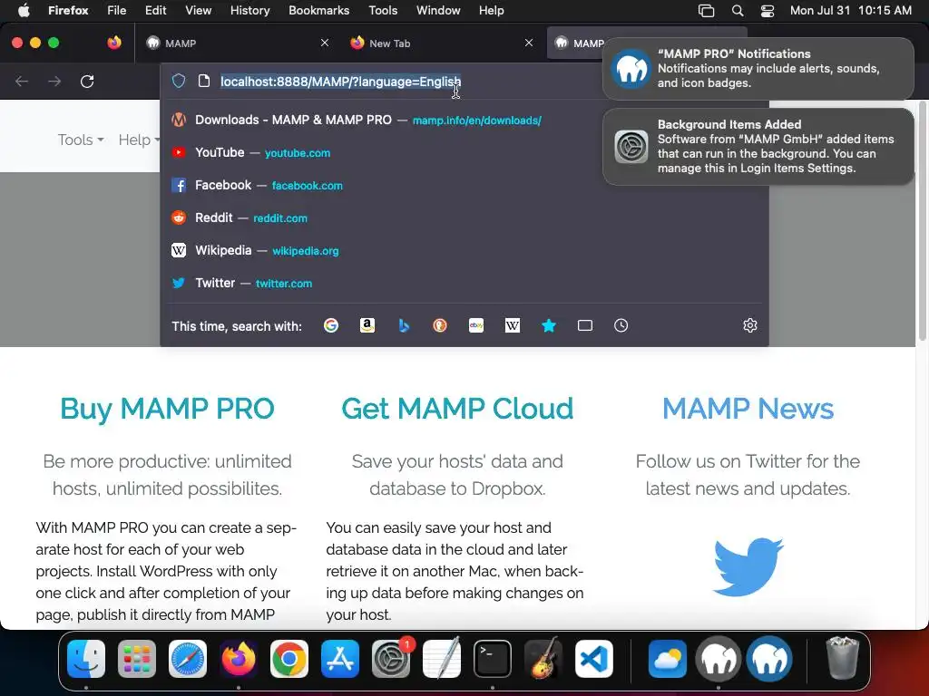Select the Downloads - MAMP & MAMP PRO suggestion
Screen dimensions: 929x696
click(x=464, y=121)
